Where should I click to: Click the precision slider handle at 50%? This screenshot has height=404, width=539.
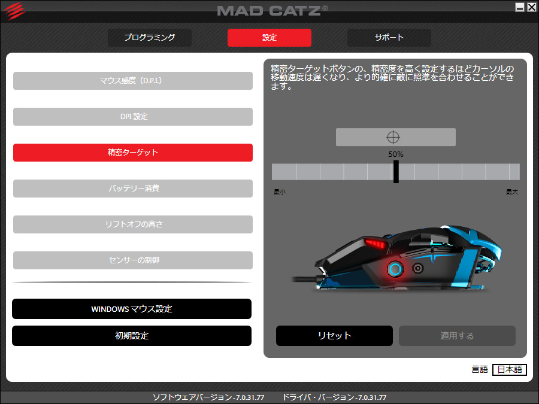coord(396,171)
